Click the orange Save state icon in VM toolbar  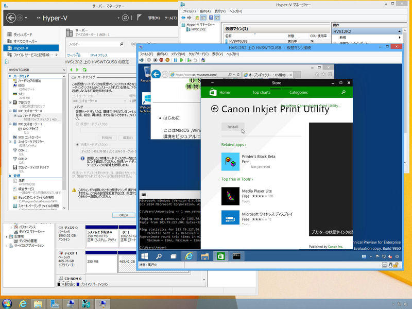click(x=167, y=60)
